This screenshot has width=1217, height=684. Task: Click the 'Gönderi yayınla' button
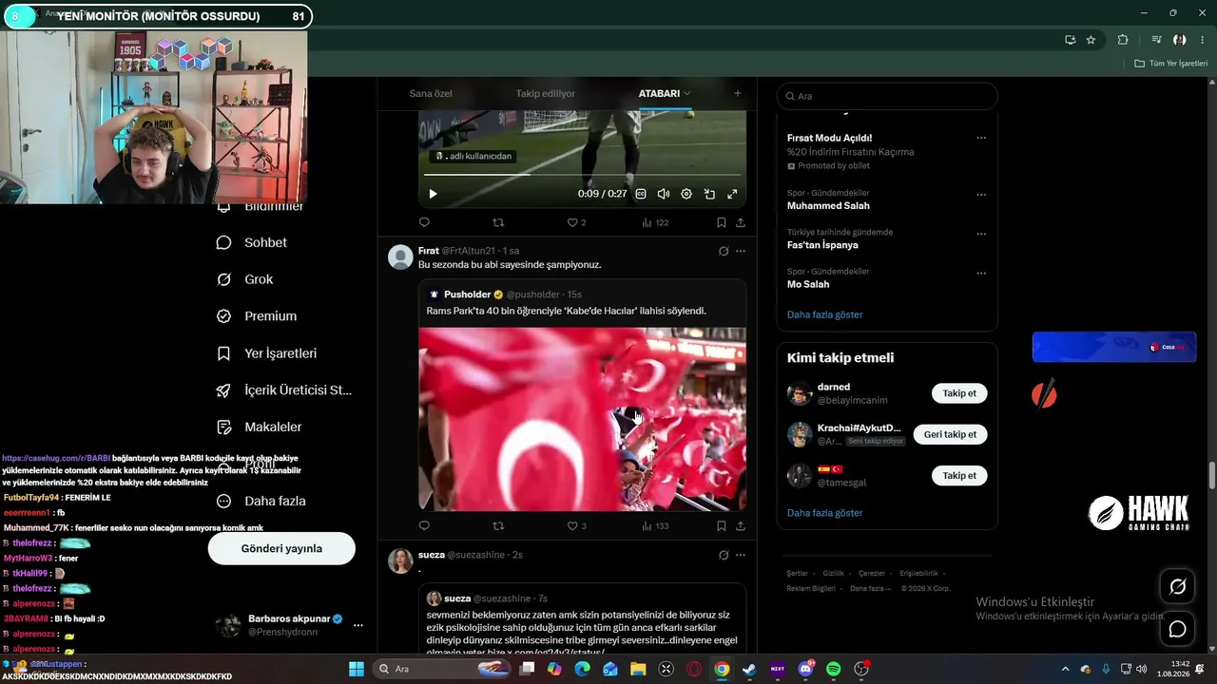(281, 548)
